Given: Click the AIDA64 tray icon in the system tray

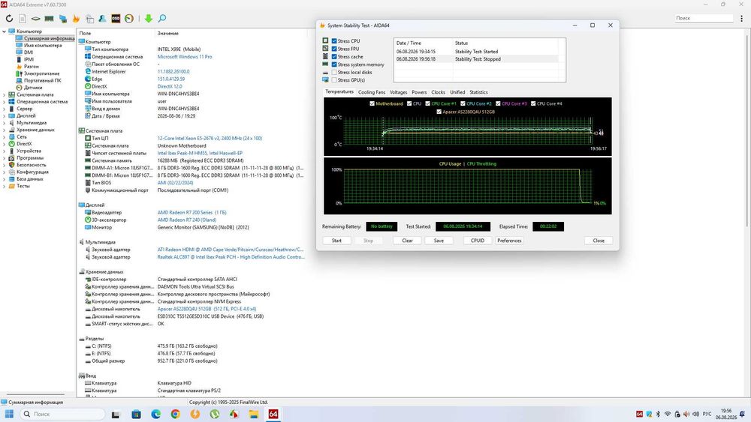Looking at the screenshot, I should pyautogui.click(x=639, y=414).
